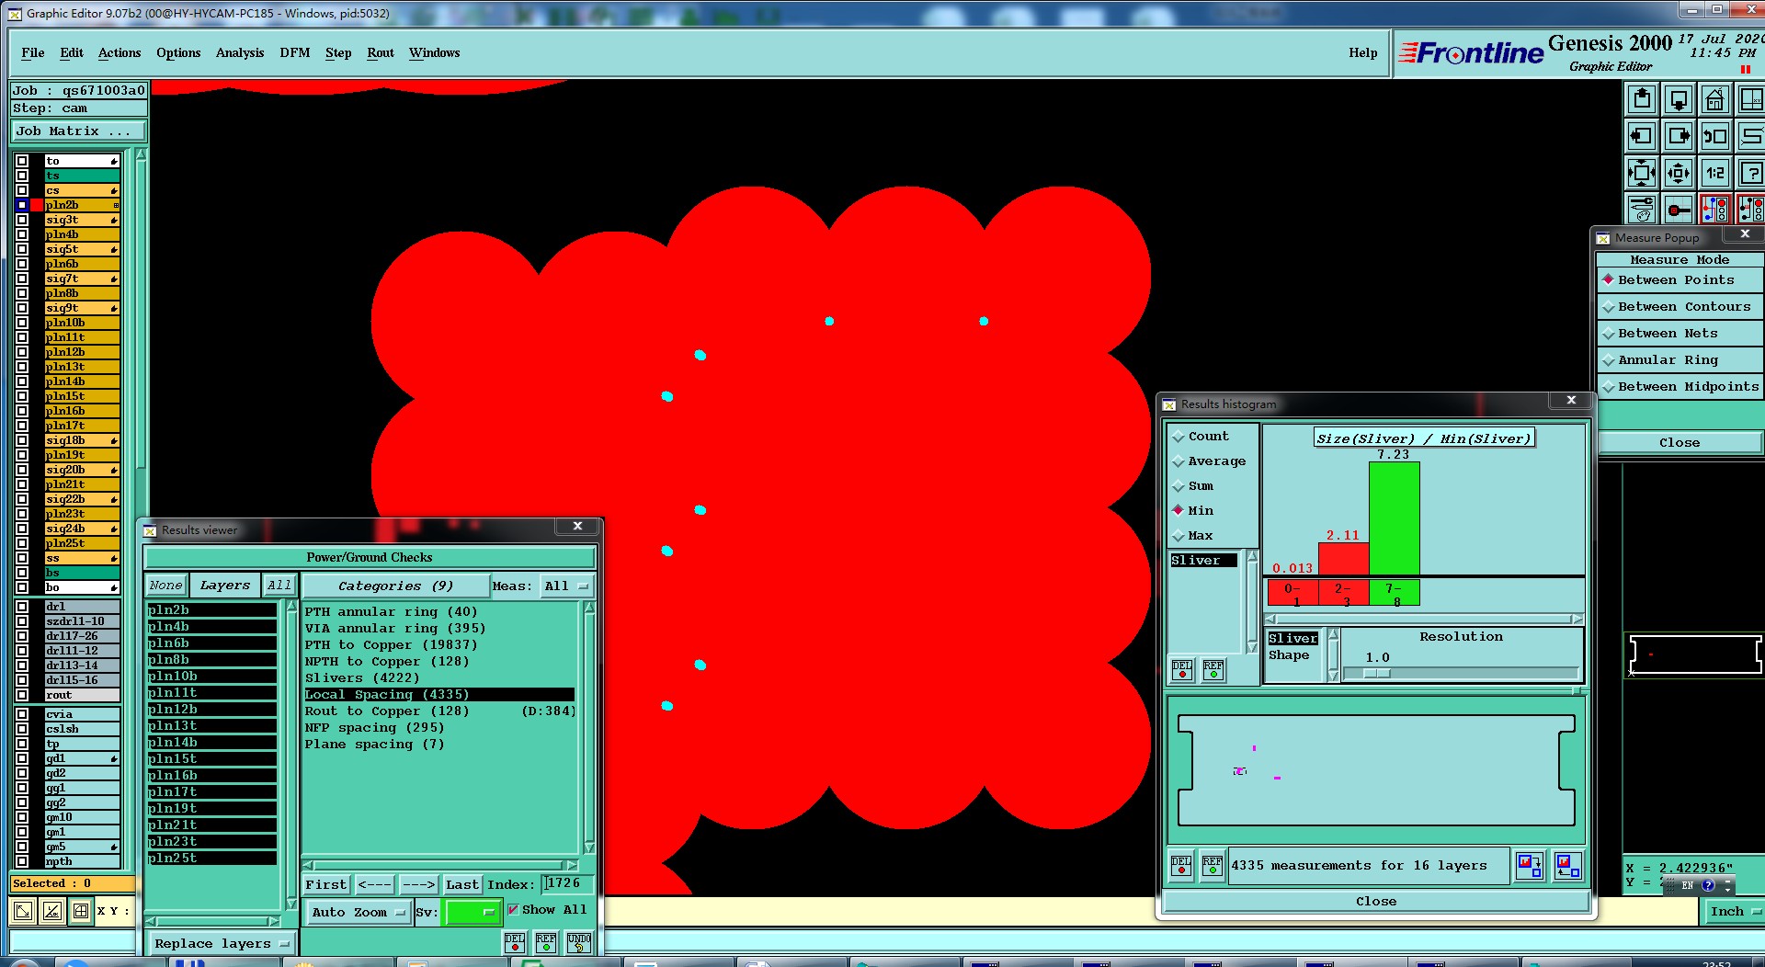The width and height of the screenshot is (1765, 967).
Task: Click DEL icon under Sliver list in histogram
Action: (1182, 670)
